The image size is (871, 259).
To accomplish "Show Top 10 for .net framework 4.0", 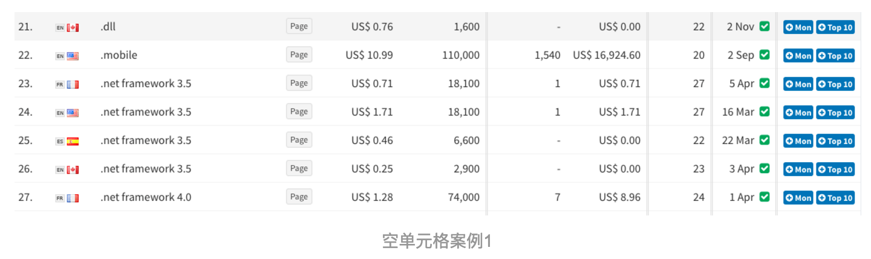I will (x=835, y=198).
